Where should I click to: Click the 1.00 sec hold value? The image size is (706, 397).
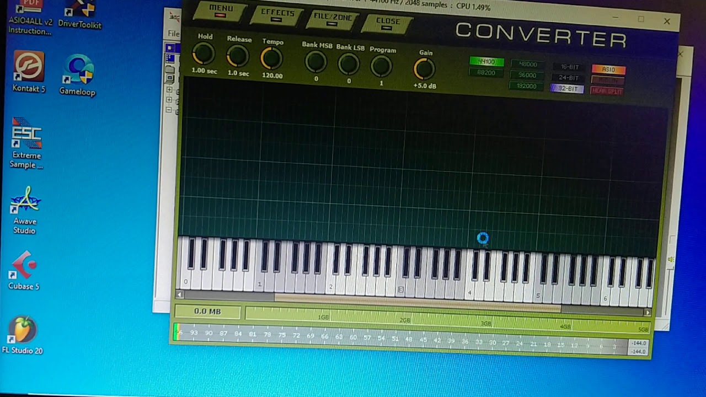coord(204,71)
